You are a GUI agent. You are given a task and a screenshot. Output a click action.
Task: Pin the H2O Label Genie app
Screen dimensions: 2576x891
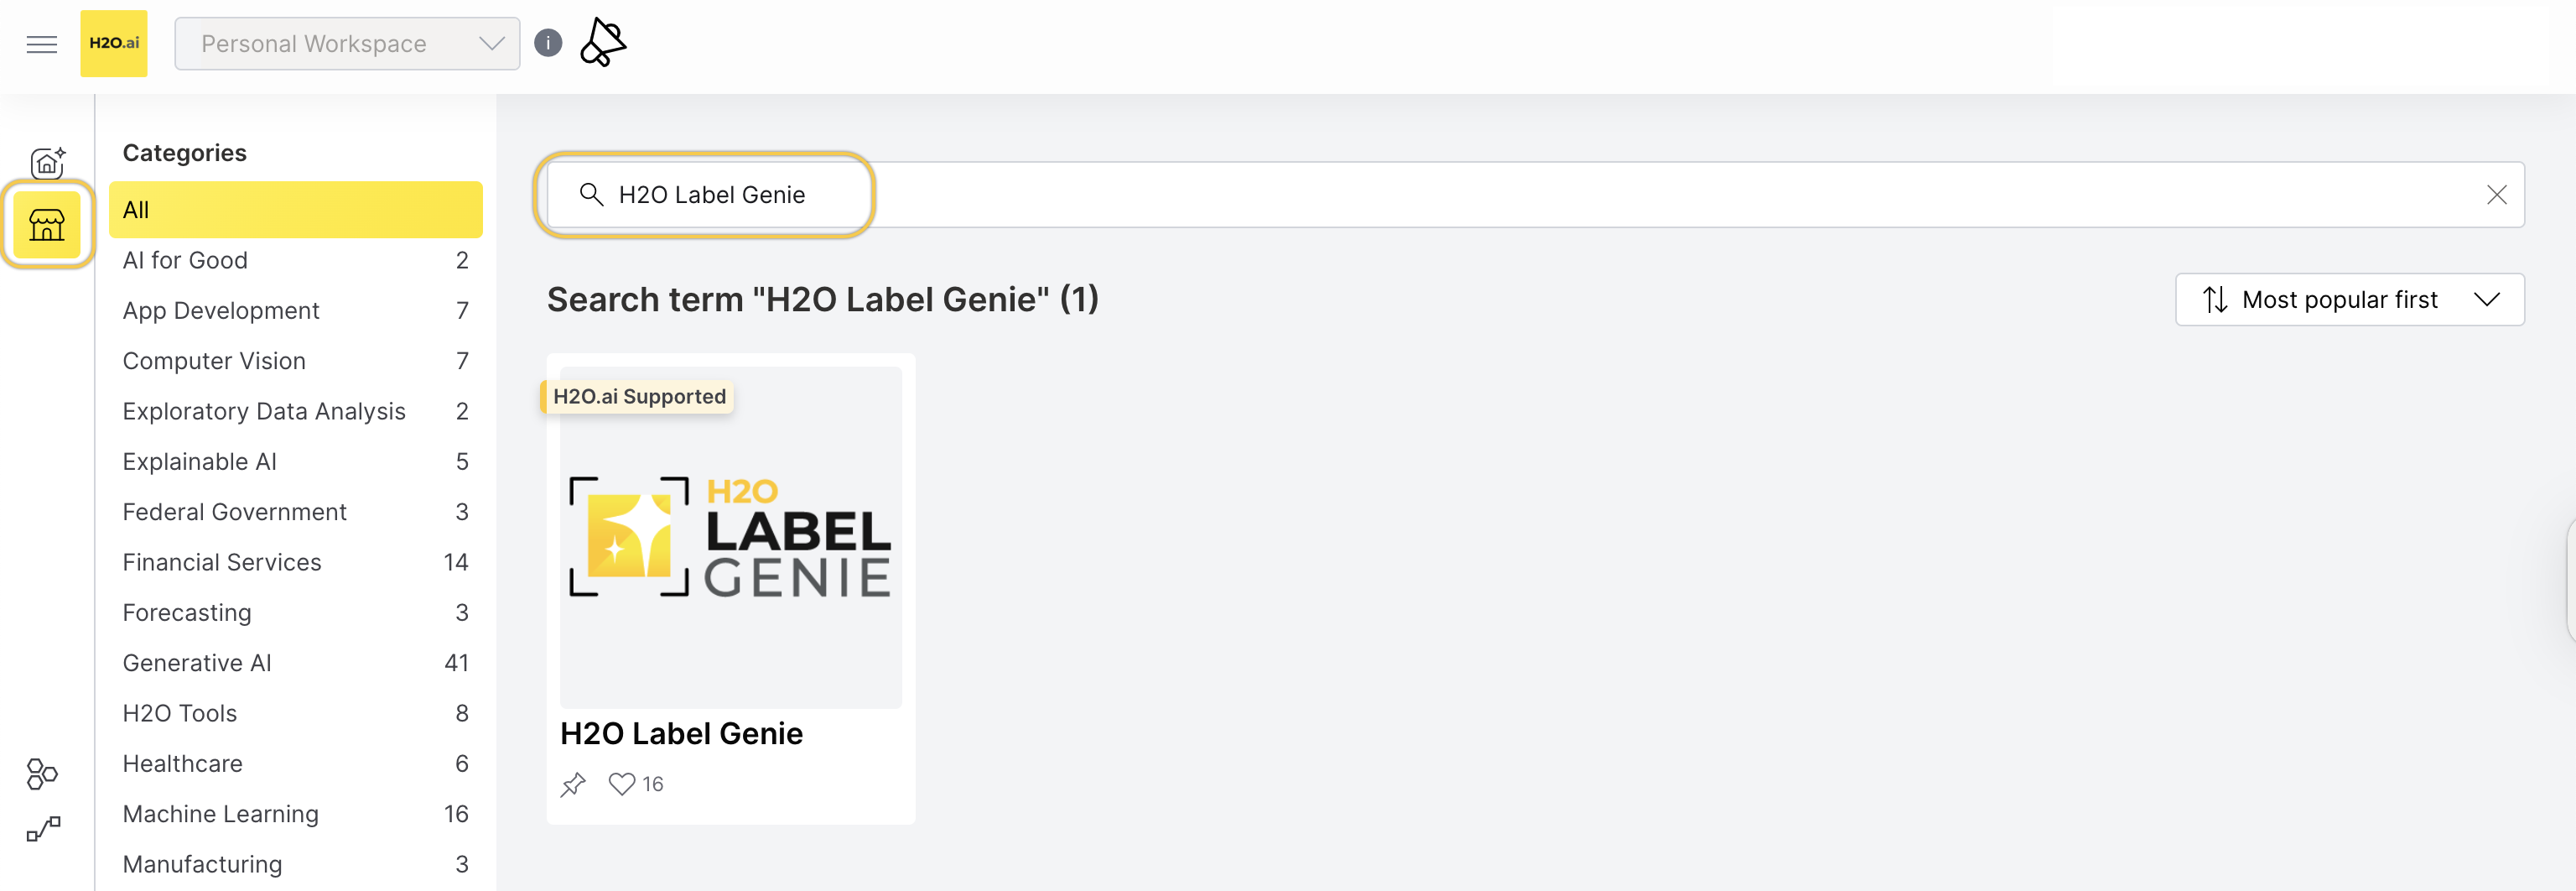[573, 784]
